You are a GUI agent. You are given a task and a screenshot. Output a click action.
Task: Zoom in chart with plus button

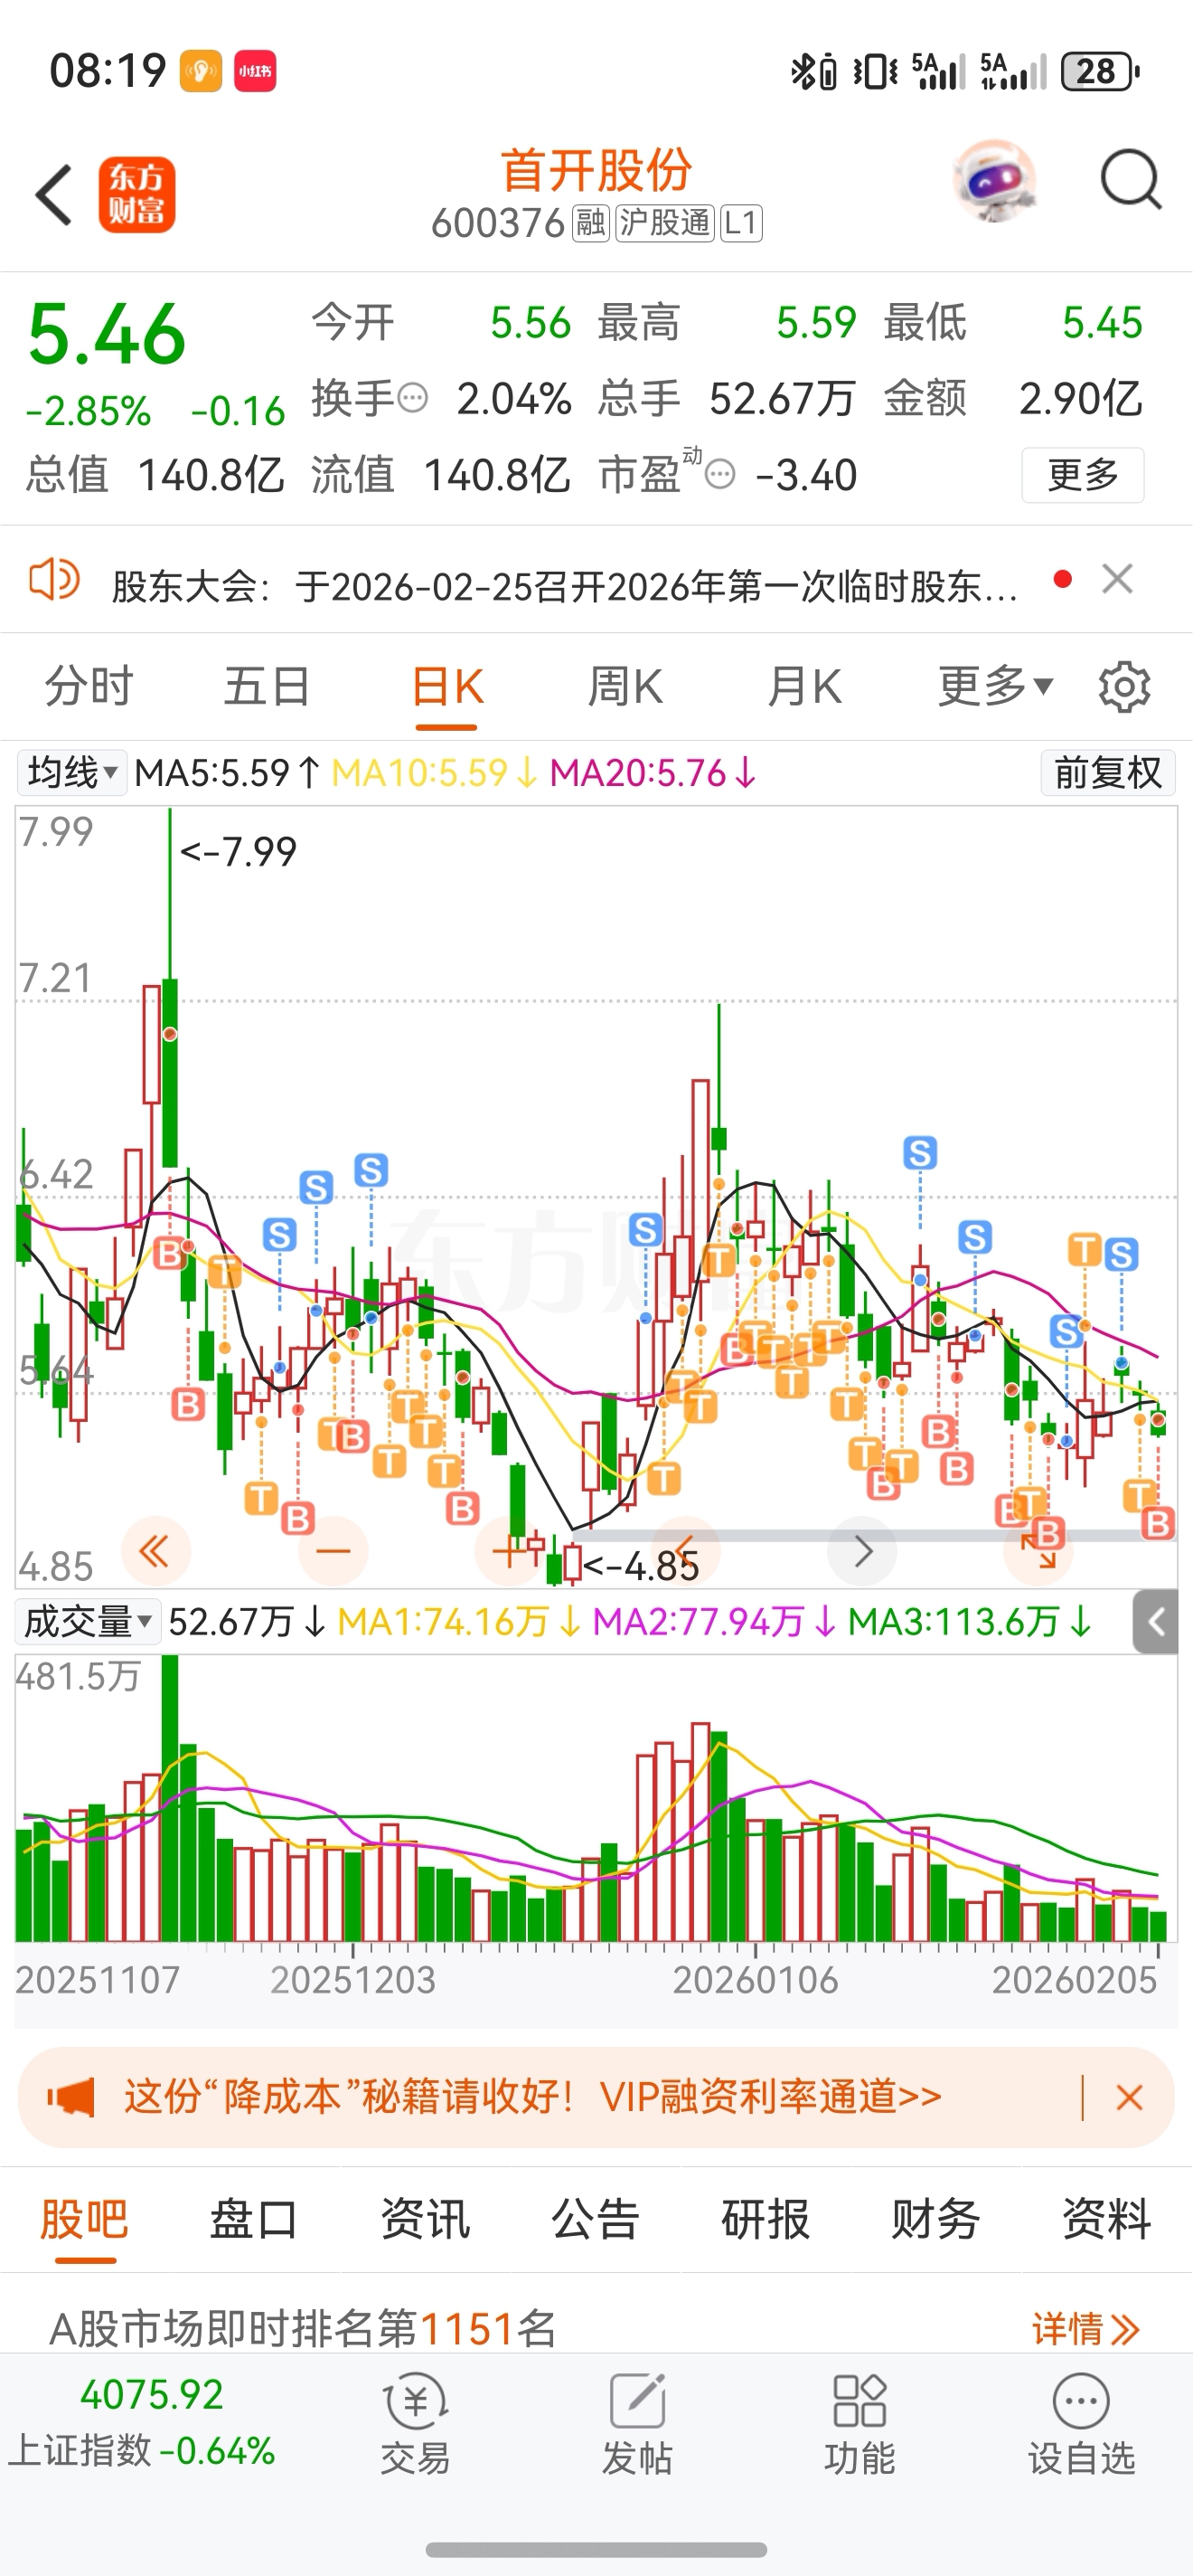pyautogui.click(x=509, y=1552)
